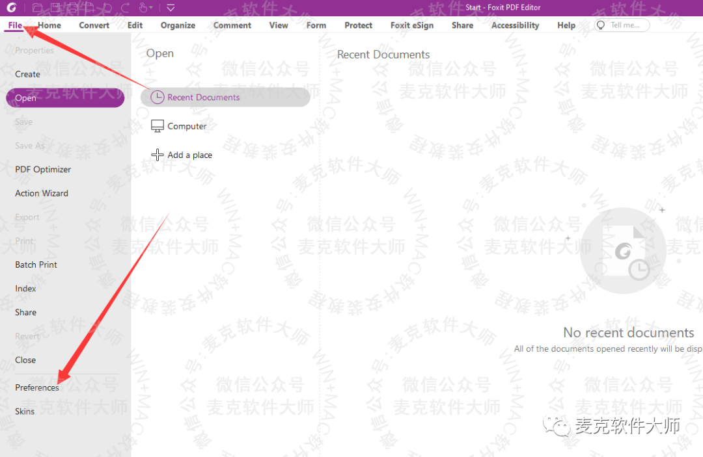The image size is (703, 457).
Task: Choose Share in the File sidebar menu
Action: coord(25,312)
